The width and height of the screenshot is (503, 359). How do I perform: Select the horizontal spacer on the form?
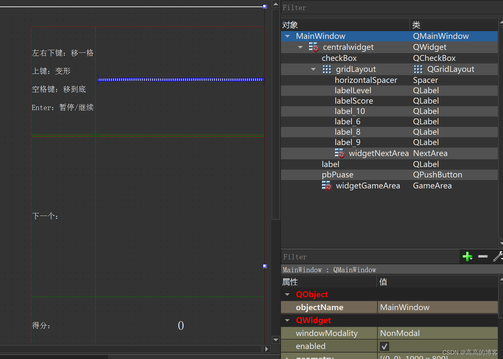[x=181, y=80]
